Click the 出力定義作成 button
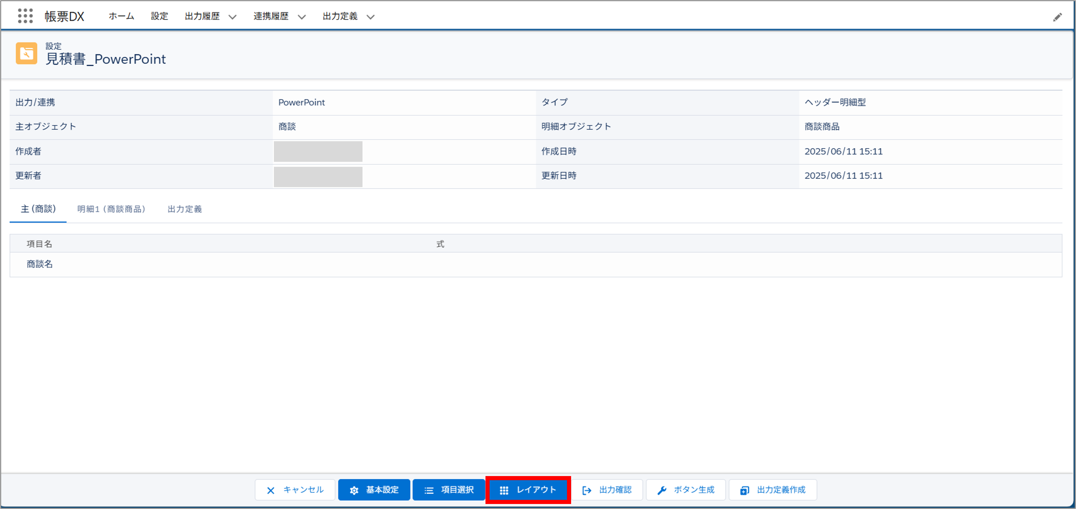The width and height of the screenshot is (1076, 509). coord(773,490)
